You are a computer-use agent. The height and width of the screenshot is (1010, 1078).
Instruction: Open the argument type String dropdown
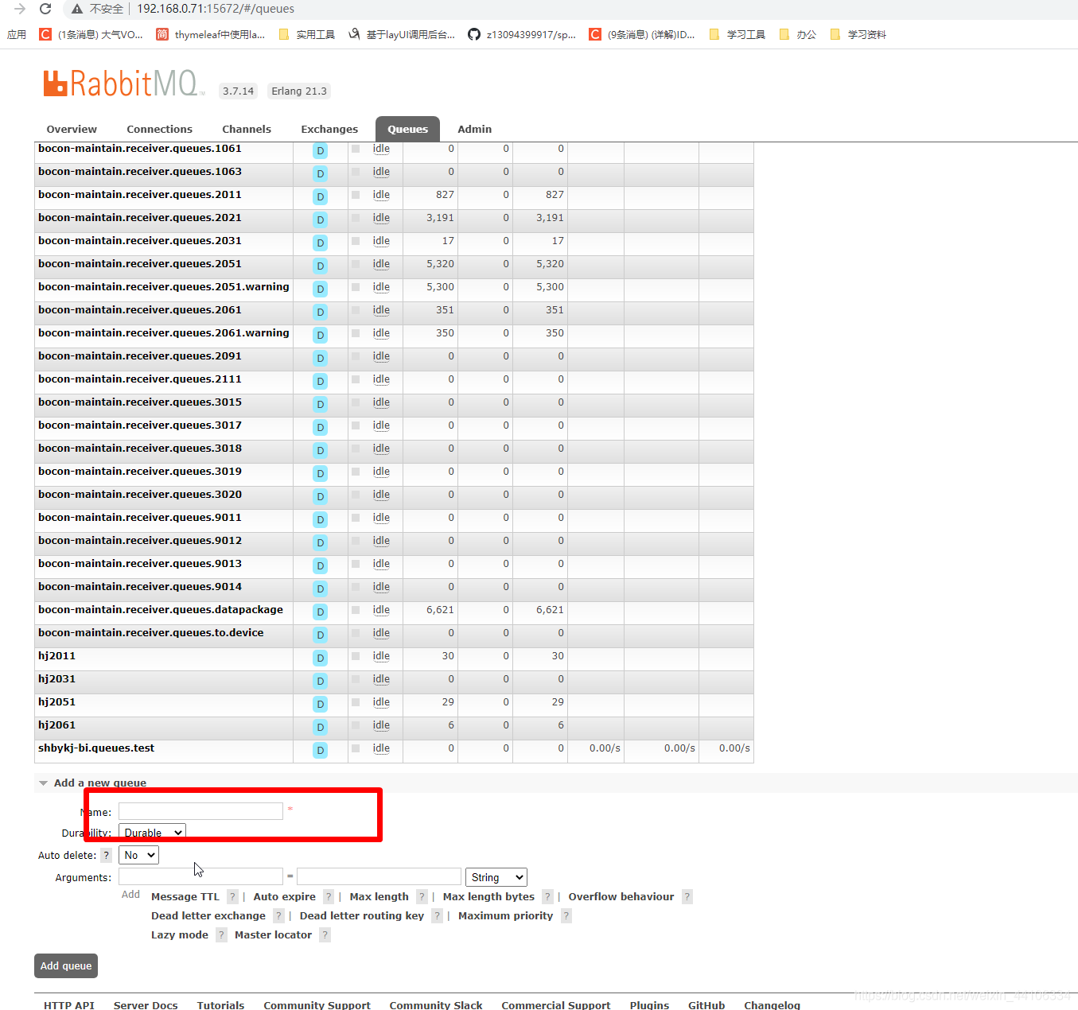pyautogui.click(x=496, y=877)
